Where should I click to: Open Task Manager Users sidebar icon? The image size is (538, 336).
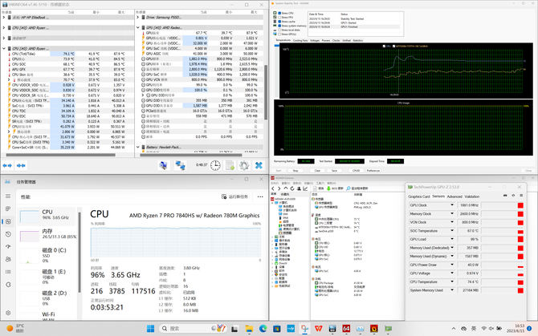8,259
